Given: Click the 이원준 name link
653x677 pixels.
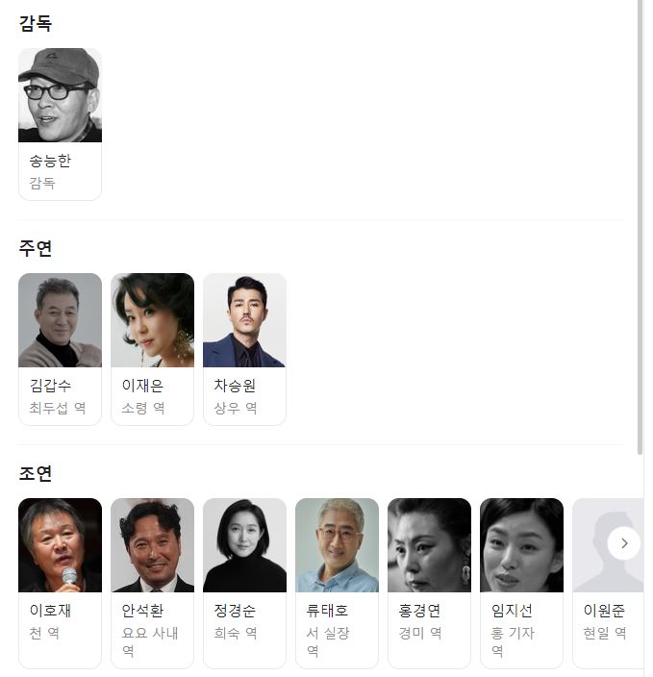Looking at the screenshot, I should click(x=604, y=611).
